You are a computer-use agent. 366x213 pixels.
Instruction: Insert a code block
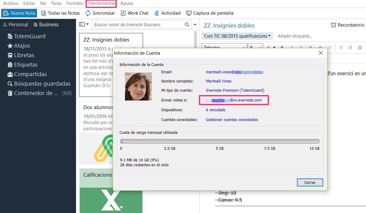click(329, 47)
